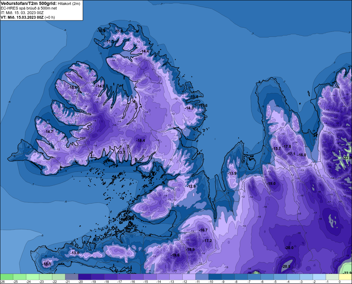Click the -14.3 temperature value

(189, 108)
